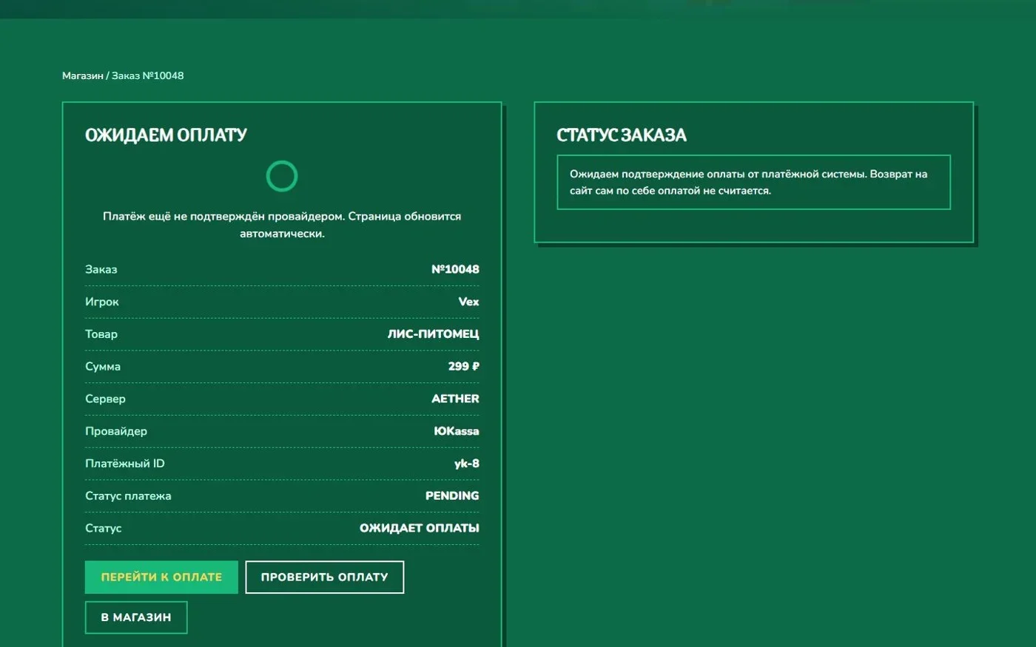Click the order status message box
The height and width of the screenshot is (647, 1036).
(x=753, y=182)
